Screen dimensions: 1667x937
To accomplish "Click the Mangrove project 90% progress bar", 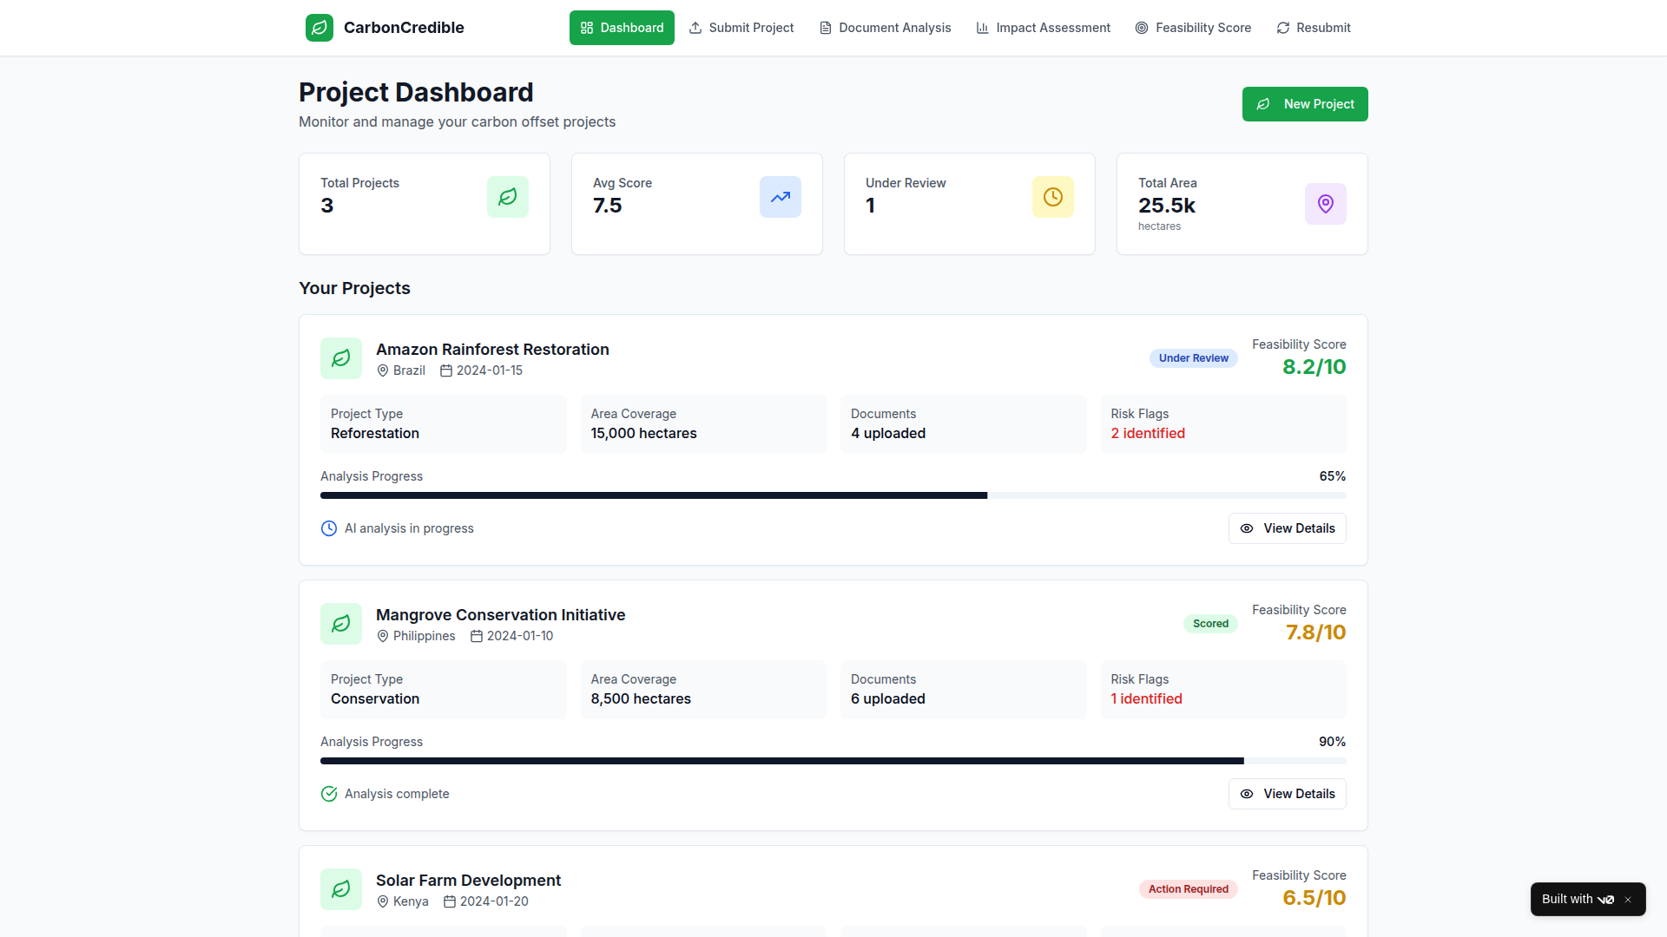I will tap(833, 761).
